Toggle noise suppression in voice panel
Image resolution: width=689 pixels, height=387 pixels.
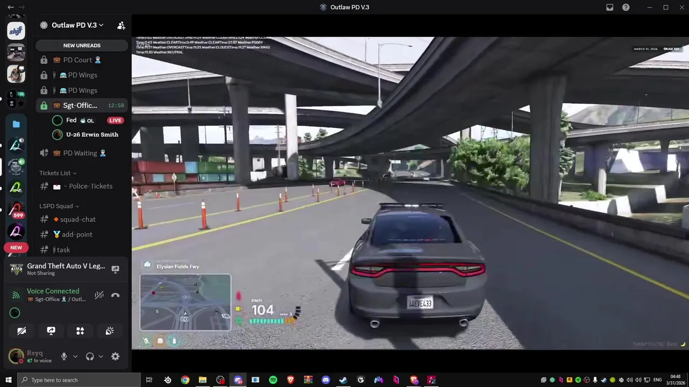99,295
